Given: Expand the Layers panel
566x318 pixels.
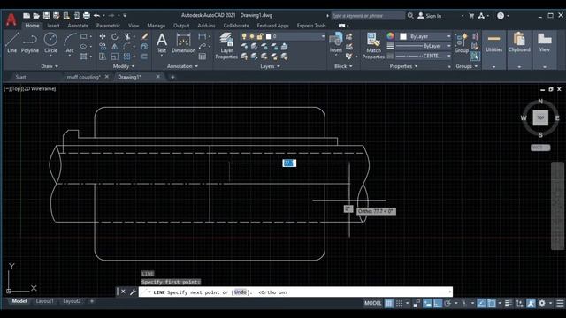Looking at the screenshot, I should click(x=270, y=66).
